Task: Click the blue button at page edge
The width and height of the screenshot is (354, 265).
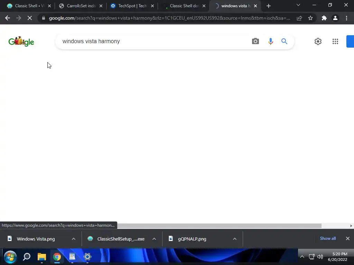Action: tap(350, 41)
